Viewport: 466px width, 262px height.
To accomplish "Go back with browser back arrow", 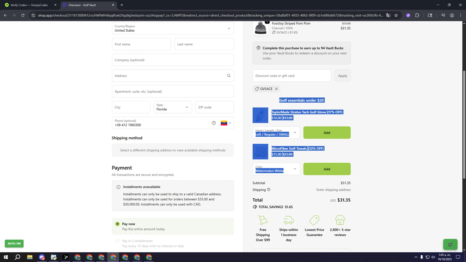I will point(5,15).
